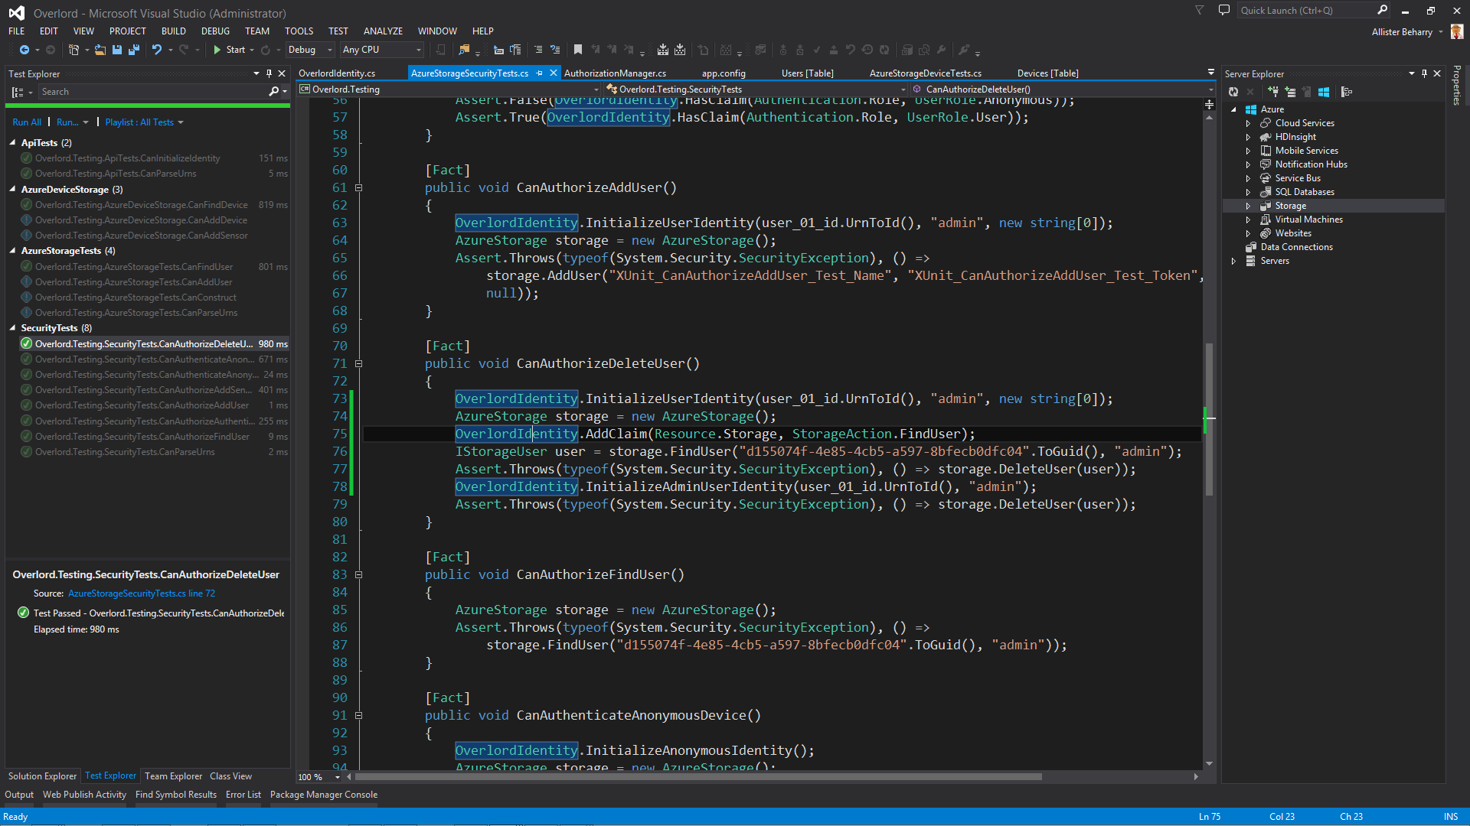
Task: Click the editor horizontal scrollbar thumb
Action: (x=698, y=777)
